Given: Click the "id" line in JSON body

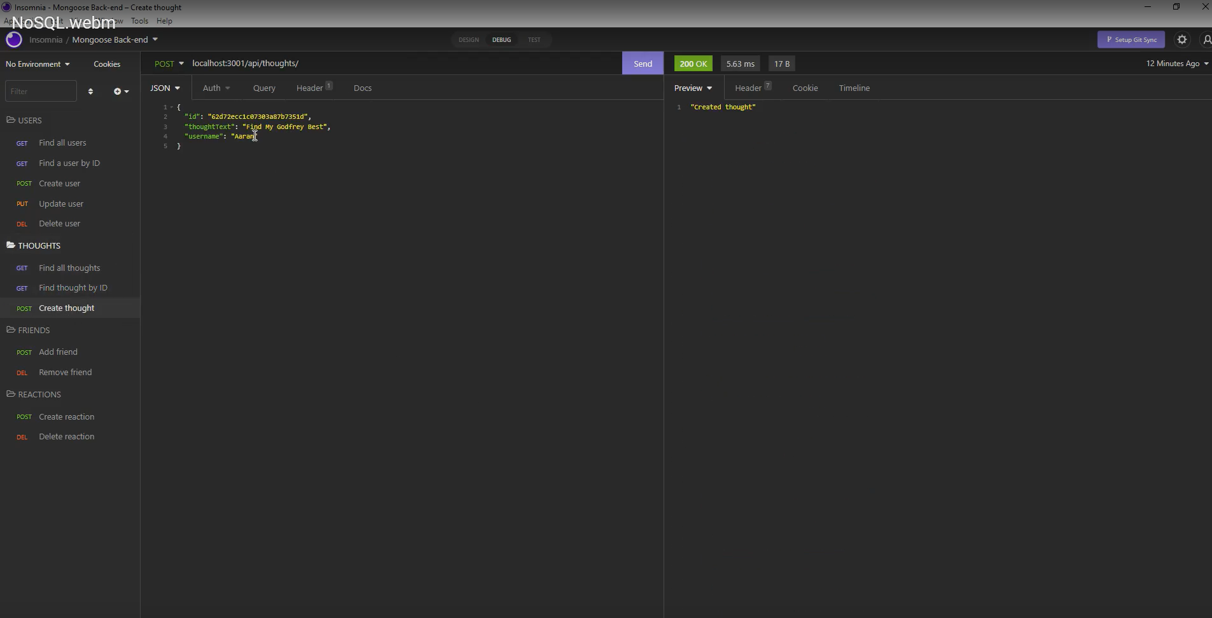Looking at the screenshot, I should pos(247,117).
